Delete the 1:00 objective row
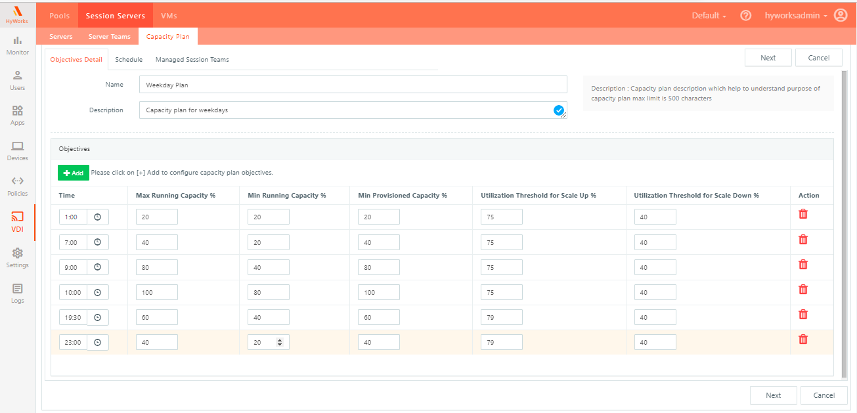 click(x=802, y=214)
